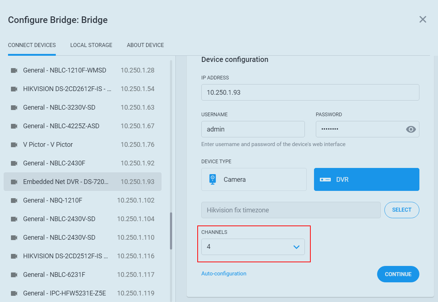This screenshot has height=302, width=438.
Task: Click camera icon beside General - NBQ-1210F
Action: click(14, 200)
